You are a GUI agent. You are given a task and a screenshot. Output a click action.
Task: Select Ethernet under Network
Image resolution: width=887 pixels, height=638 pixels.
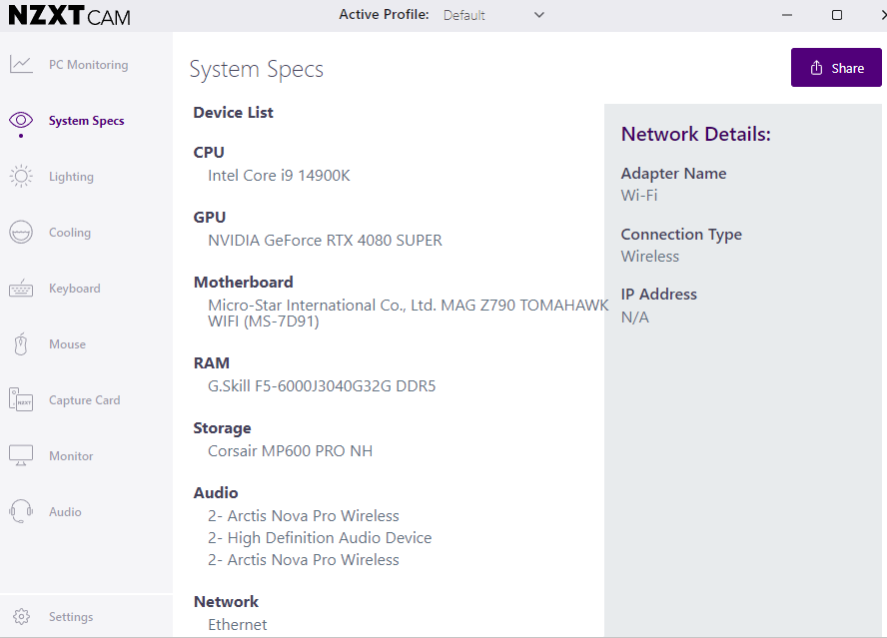click(x=237, y=625)
